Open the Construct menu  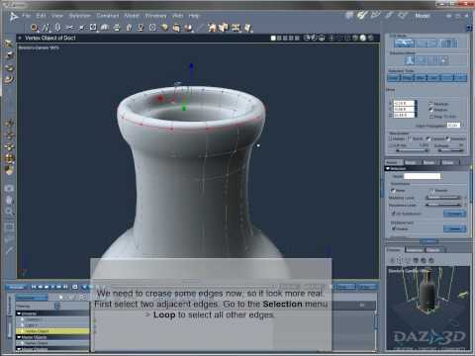click(x=108, y=16)
